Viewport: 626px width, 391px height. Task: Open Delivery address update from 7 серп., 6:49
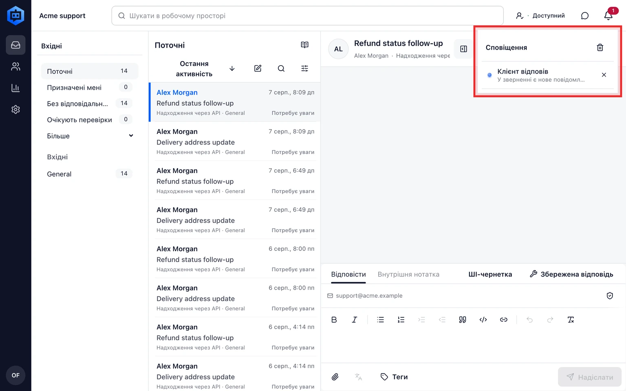pos(235,220)
